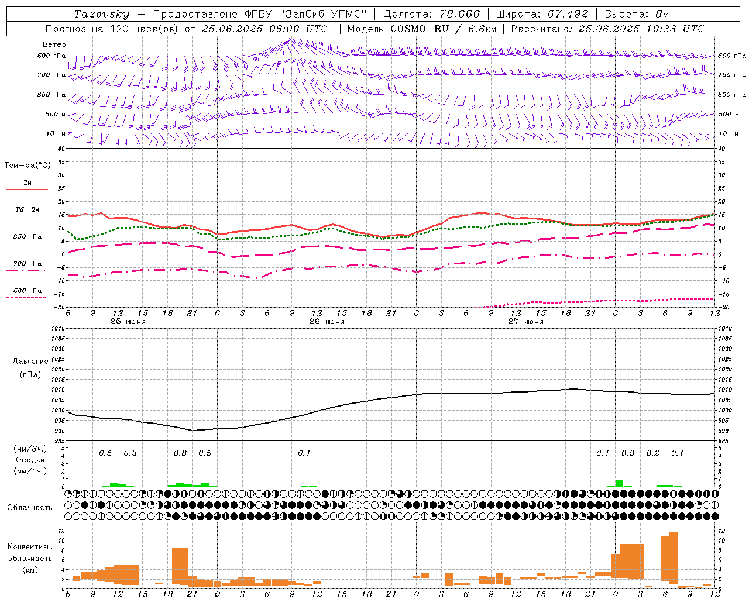Click the date label 25 июня
The height and width of the screenshot is (599, 749).
(x=128, y=322)
